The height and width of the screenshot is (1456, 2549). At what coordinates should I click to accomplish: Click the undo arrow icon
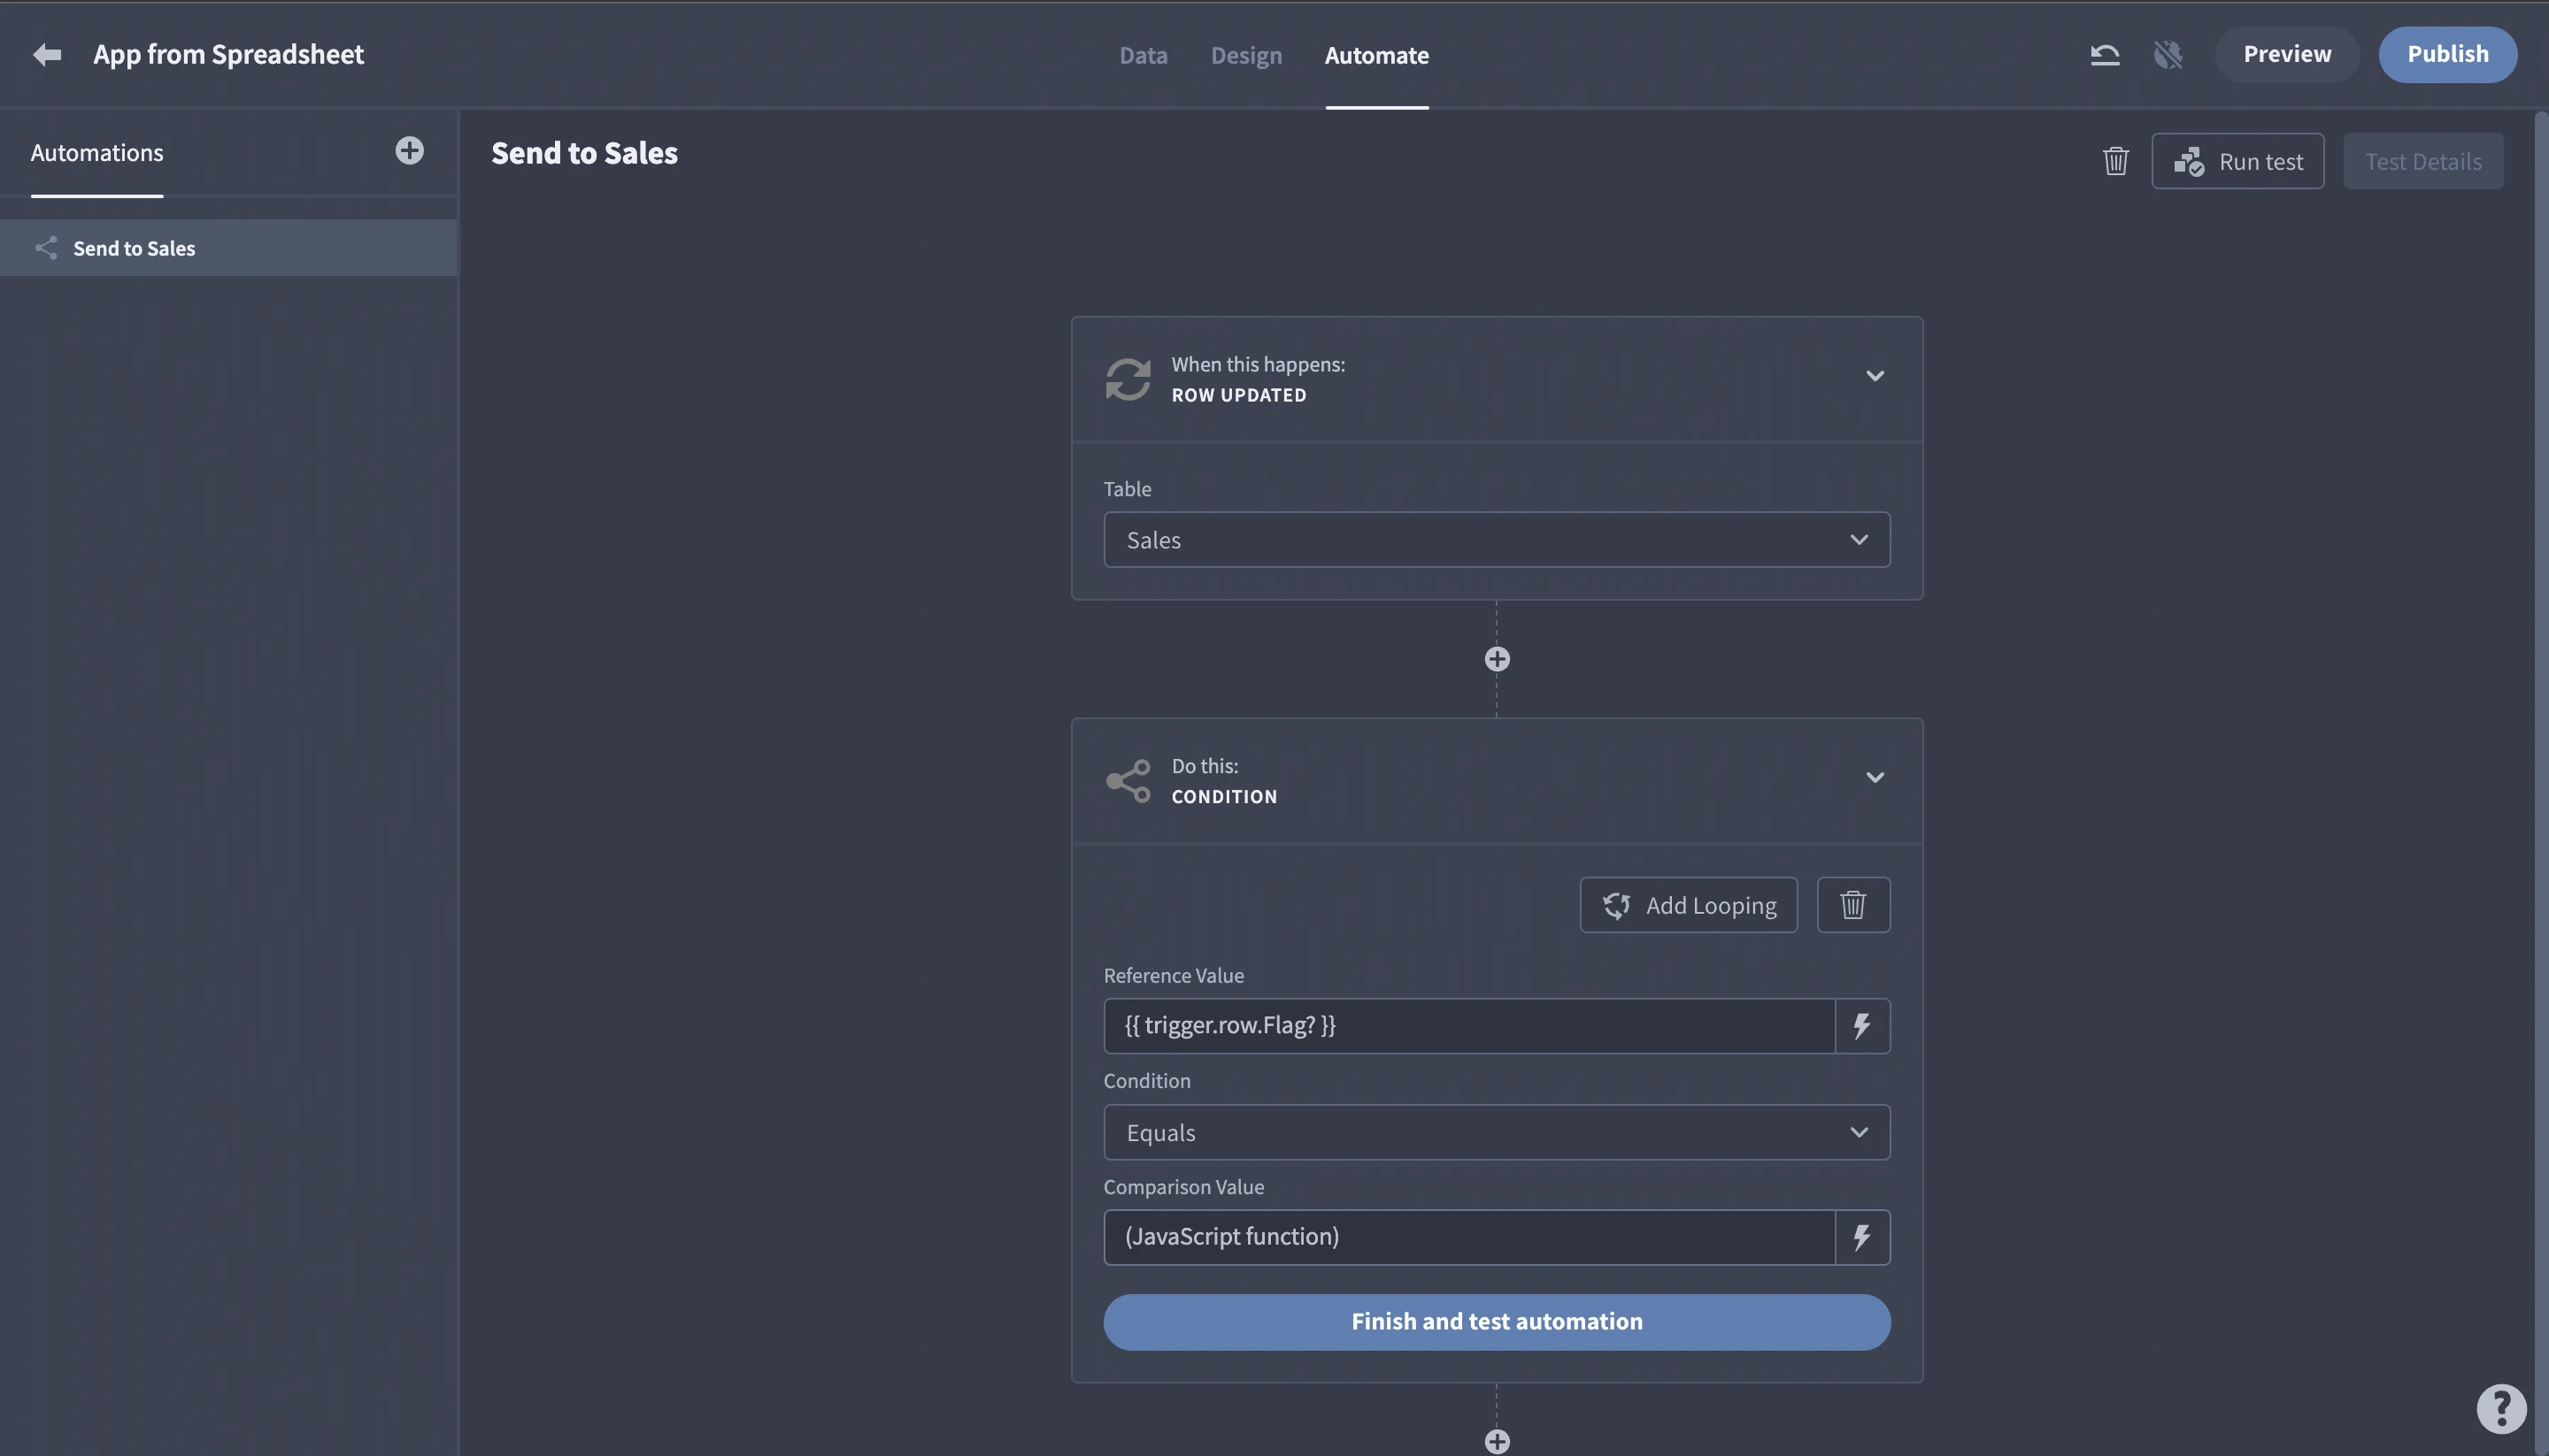(2105, 54)
